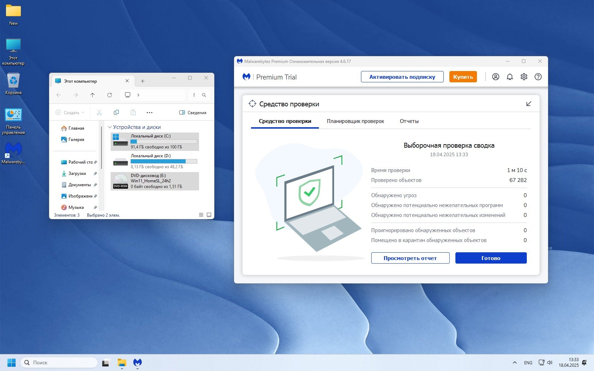This screenshot has height=371, width=594.
Task: Click the Paste icon in Explorer toolbar
Action: click(133, 112)
